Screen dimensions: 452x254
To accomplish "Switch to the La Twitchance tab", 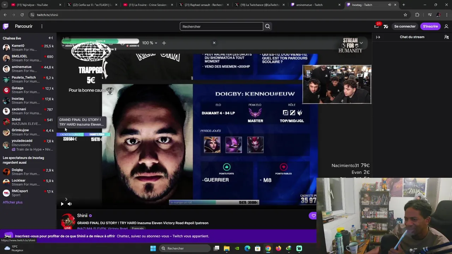I will (260, 5).
